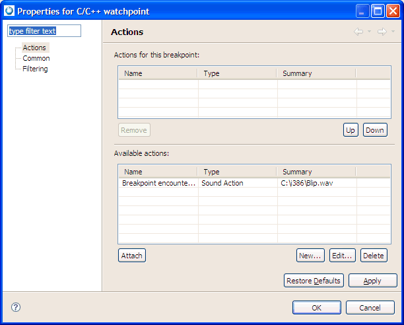Open the forward history dropdown arrow
Viewport: 404px width, 325px height.
pos(393,32)
